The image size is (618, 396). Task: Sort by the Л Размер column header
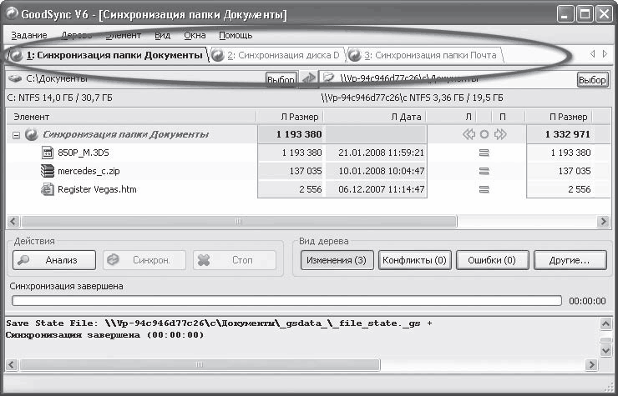click(x=291, y=117)
